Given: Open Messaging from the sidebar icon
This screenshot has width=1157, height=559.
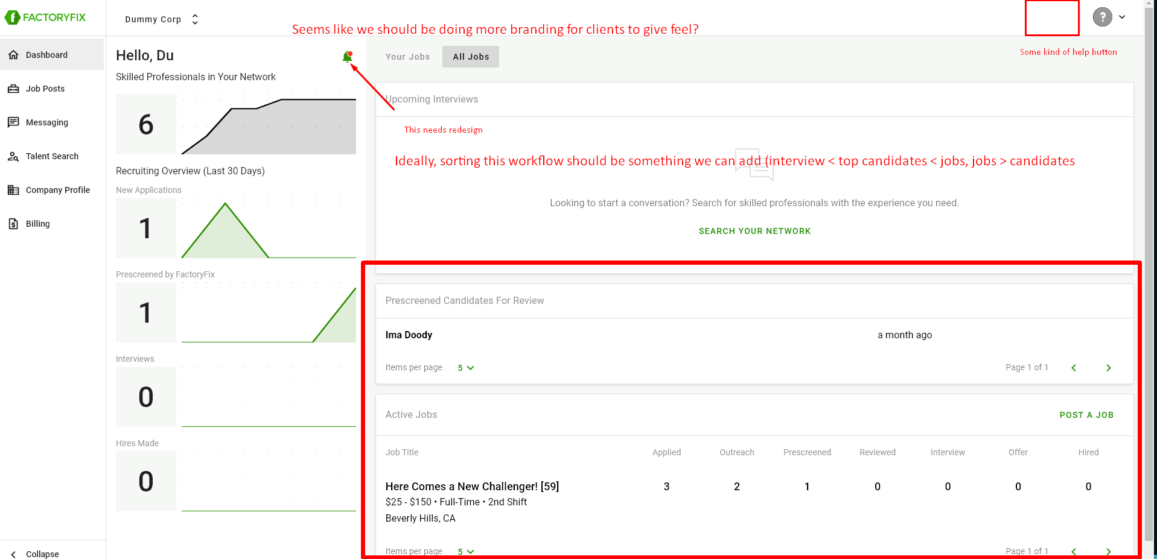Looking at the screenshot, I should [x=13, y=122].
